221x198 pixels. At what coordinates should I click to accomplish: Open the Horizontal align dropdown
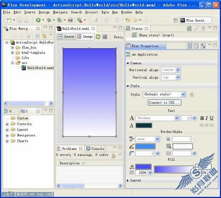[178, 70]
